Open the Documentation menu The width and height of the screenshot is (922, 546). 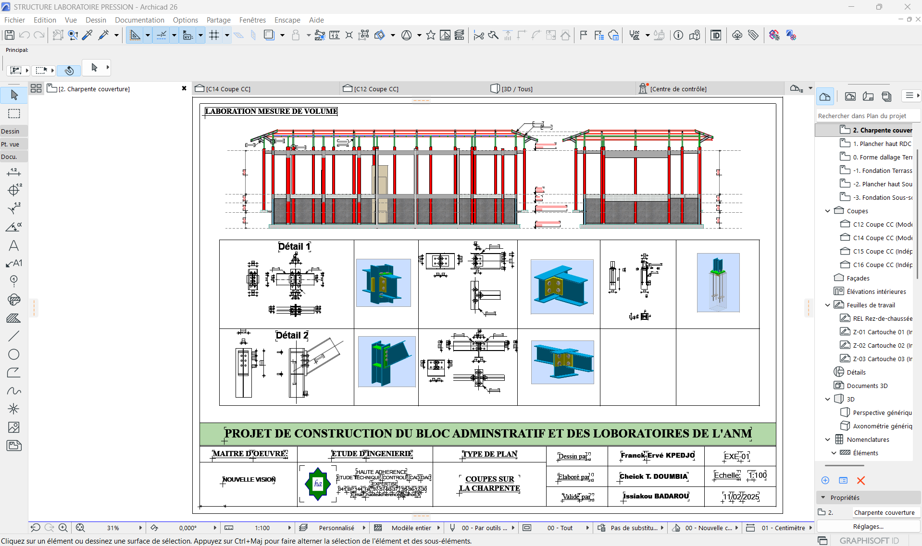pyautogui.click(x=139, y=20)
